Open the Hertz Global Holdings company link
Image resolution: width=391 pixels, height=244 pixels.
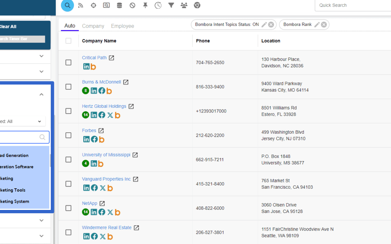pyautogui.click(x=104, y=106)
